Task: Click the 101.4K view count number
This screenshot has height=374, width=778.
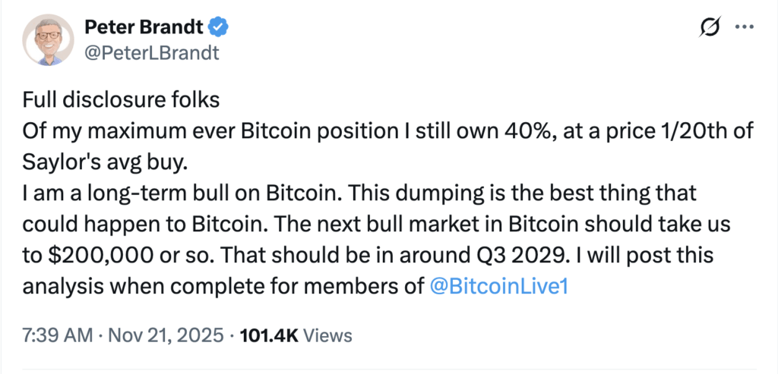Action: tap(270, 335)
